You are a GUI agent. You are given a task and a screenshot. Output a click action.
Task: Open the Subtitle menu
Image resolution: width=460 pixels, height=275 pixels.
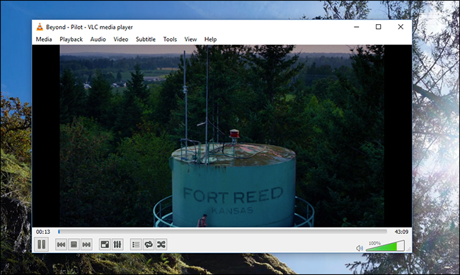146,40
